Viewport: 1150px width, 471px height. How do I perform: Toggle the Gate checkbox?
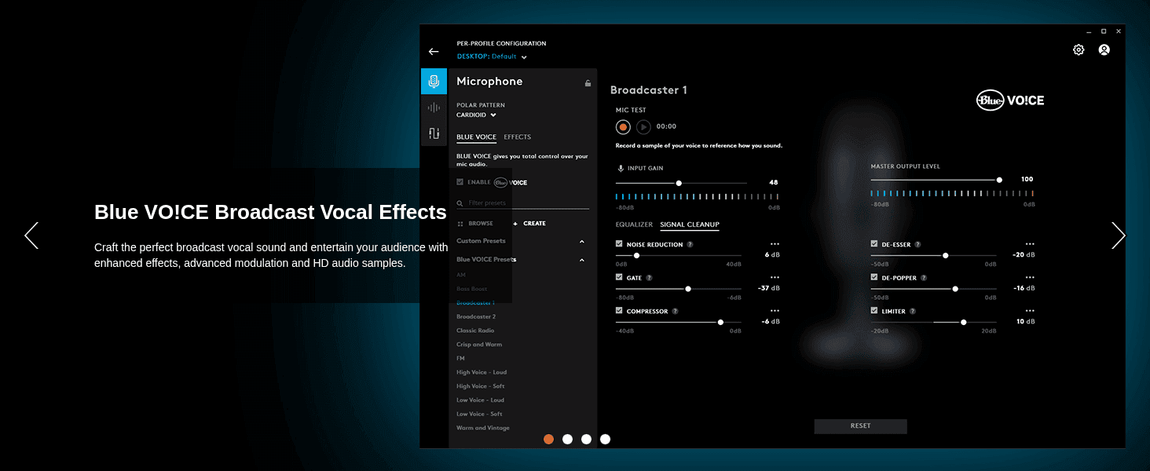click(620, 278)
